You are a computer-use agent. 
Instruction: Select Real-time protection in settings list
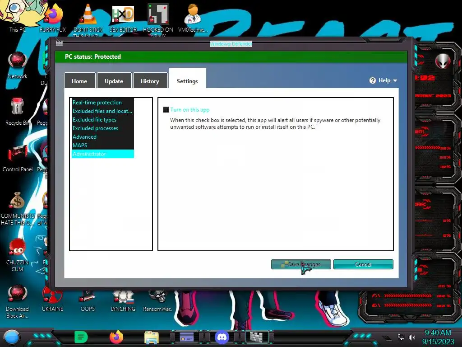pyautogui.click(x=102, y=103)
